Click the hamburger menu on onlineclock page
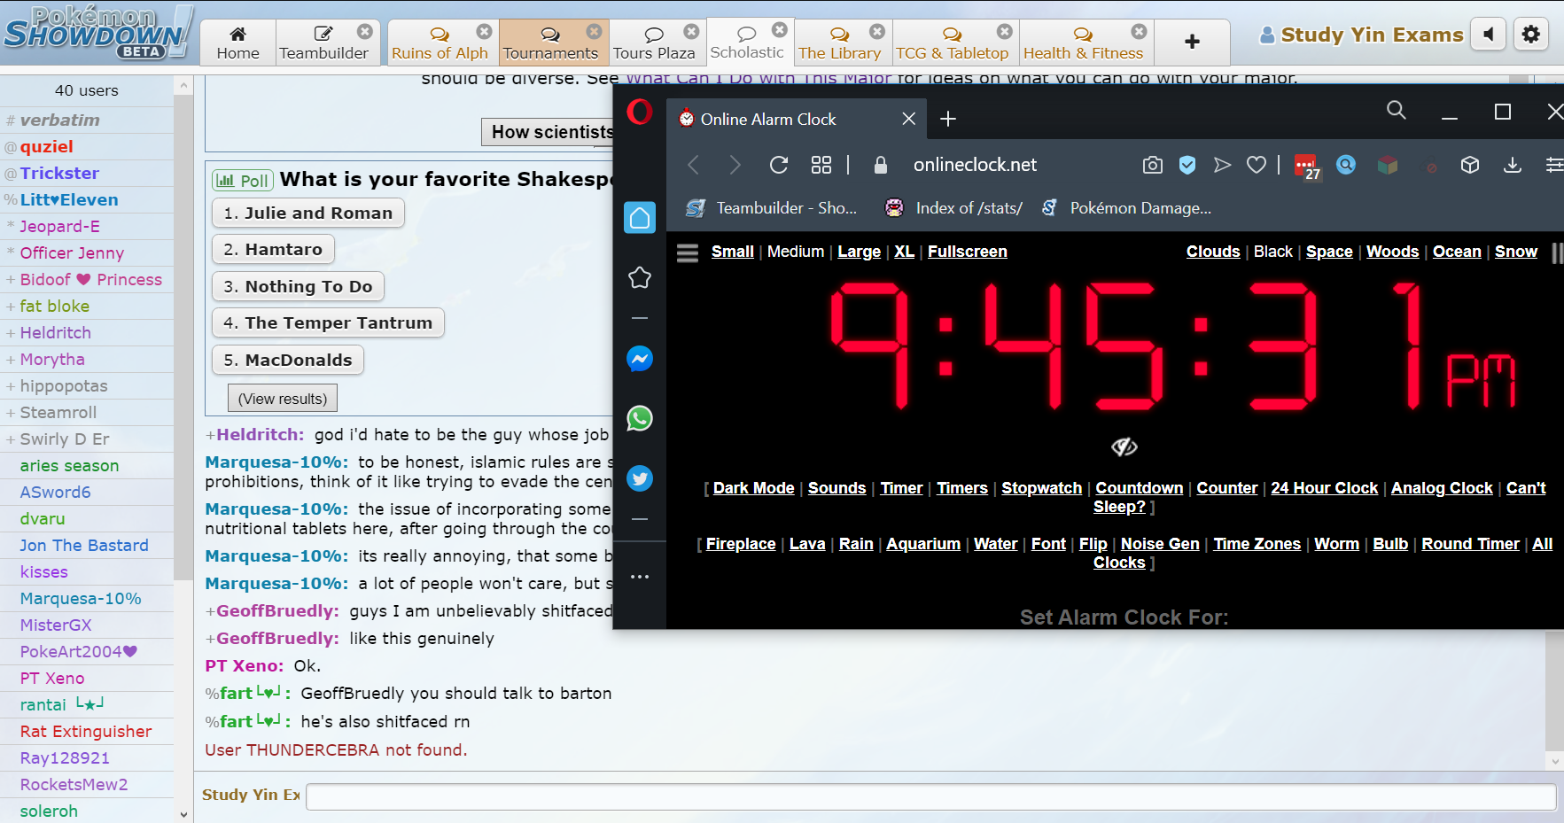Viewport: 1564px width, 823px height. click(x=688, y=253)
